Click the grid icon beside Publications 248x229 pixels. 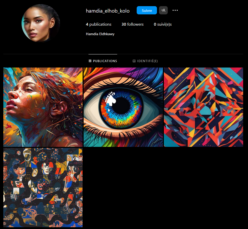click(90, 61)
